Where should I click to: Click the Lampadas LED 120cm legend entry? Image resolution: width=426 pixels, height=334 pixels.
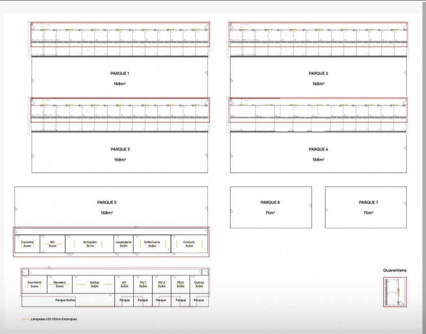pos(53,319)
